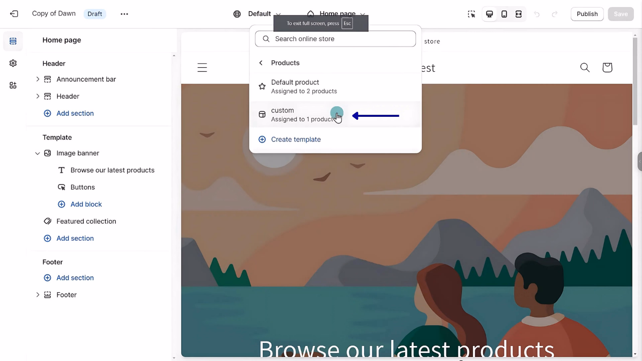This screenshot has width=642, height=361.
Task: Click the redo arrow icon
Action: (555, 14)
